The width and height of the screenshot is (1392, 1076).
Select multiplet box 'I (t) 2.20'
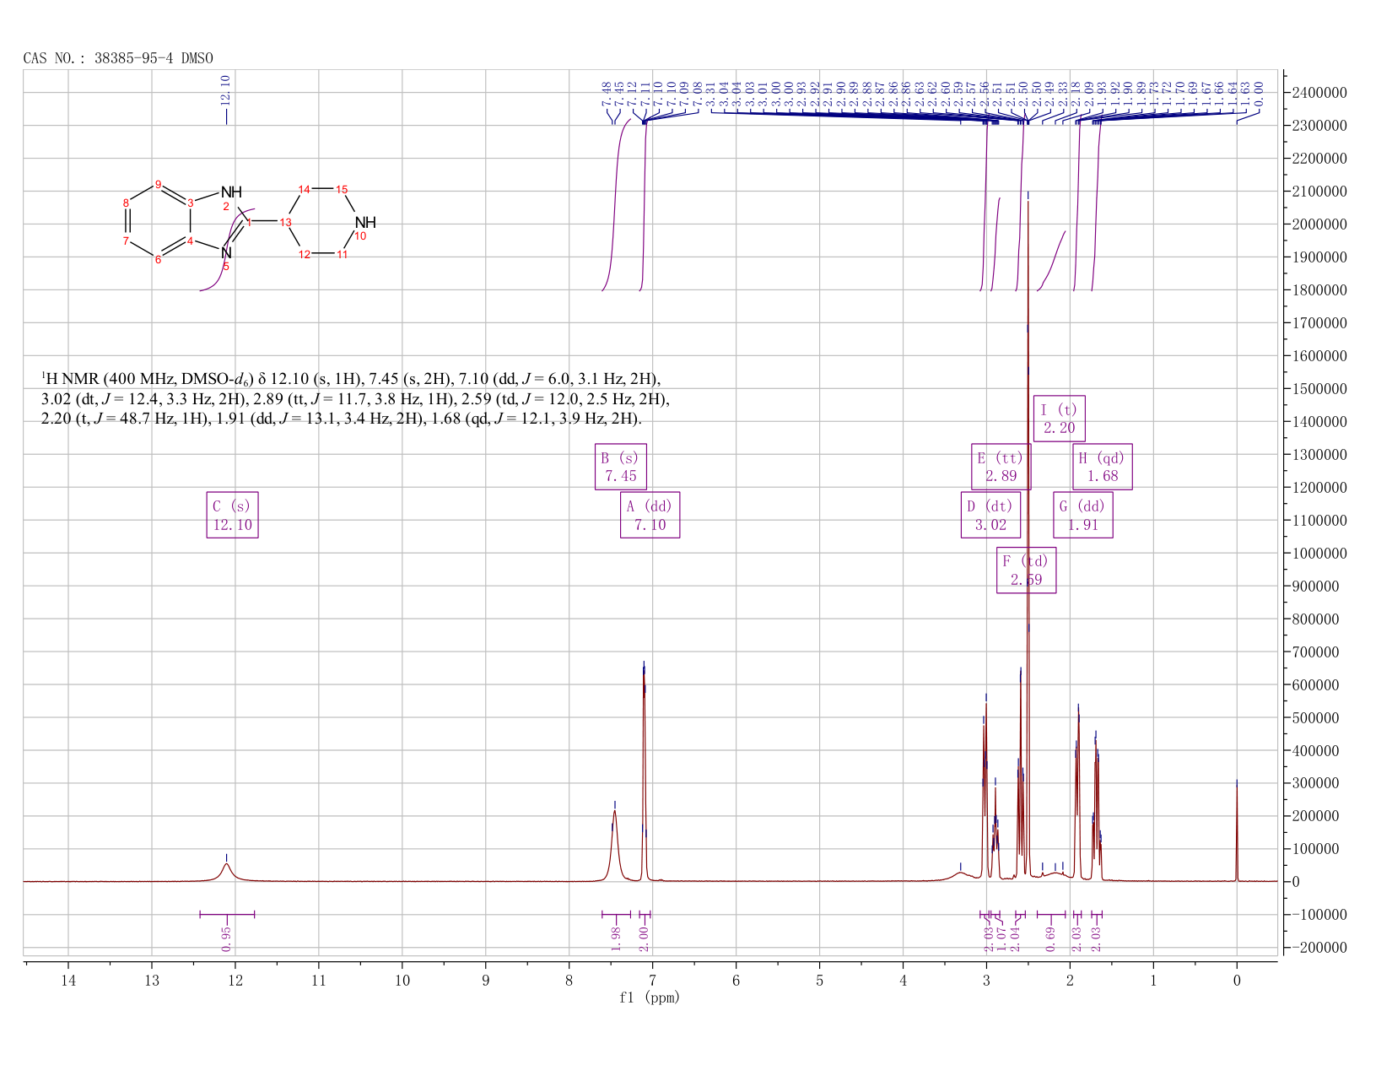[x=1060, y=419]
